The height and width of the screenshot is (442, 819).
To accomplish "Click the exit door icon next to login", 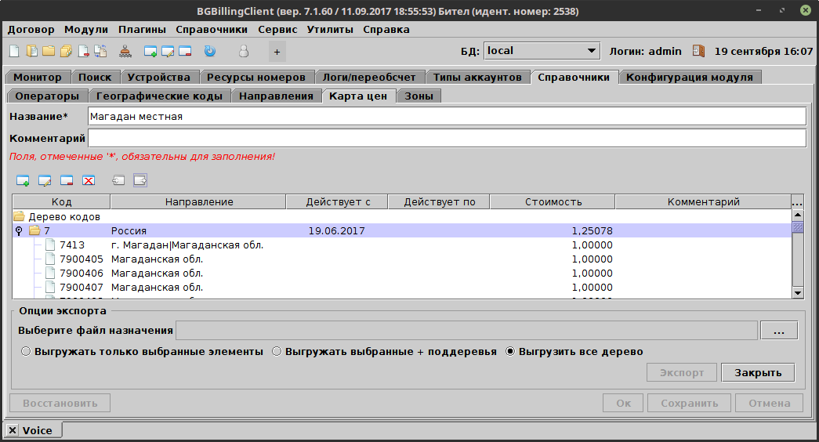I will point(698,51).
